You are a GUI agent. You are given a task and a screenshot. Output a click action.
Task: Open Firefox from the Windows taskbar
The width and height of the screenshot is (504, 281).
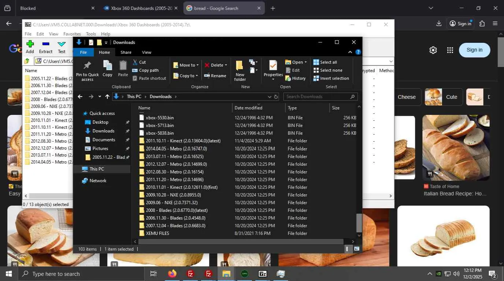(x=172, y=274)
